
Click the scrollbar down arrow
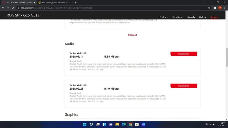pyautogui.click(x=227, y=120)
